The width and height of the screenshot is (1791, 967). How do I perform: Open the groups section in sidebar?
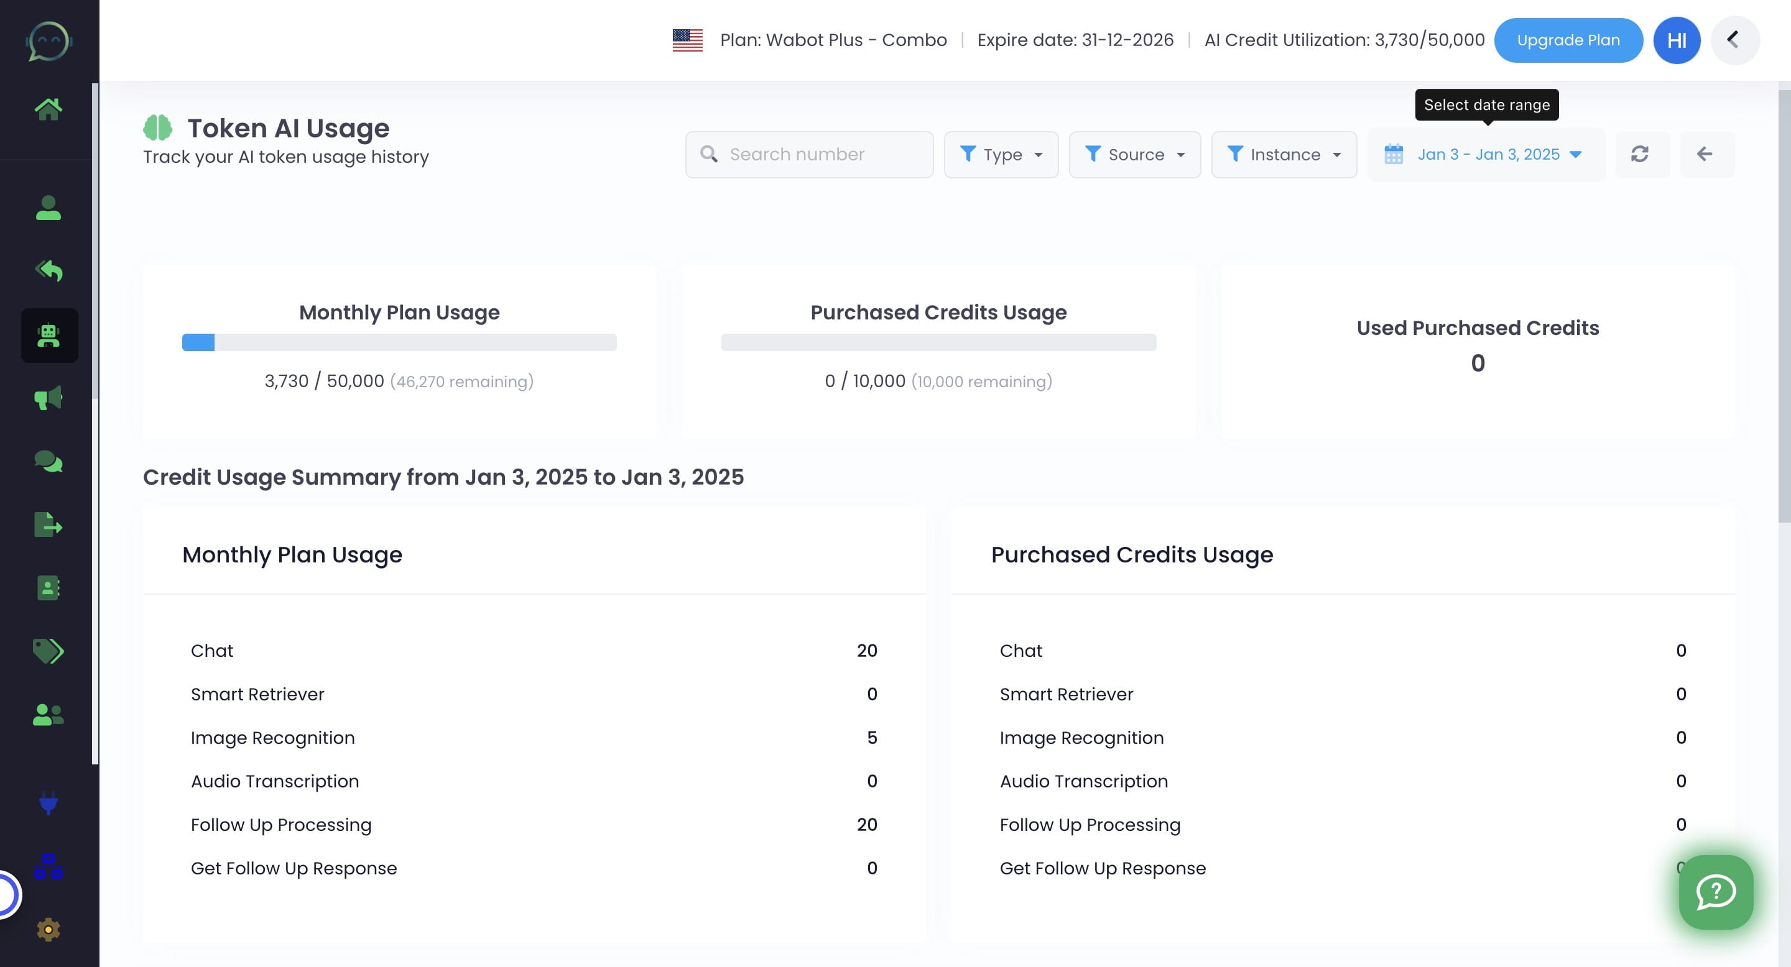tap(49, 715)
